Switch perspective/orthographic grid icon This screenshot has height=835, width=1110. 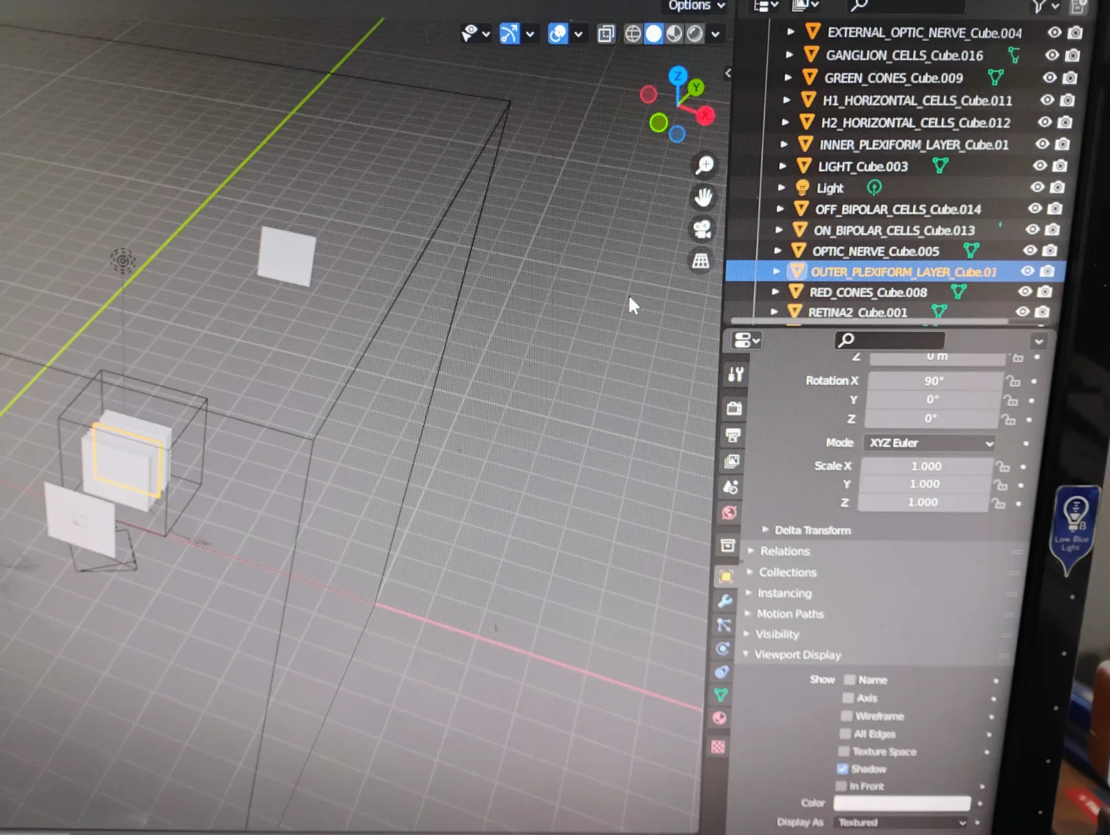[701, 261]
